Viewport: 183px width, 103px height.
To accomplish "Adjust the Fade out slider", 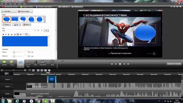I will pos(14,56).
